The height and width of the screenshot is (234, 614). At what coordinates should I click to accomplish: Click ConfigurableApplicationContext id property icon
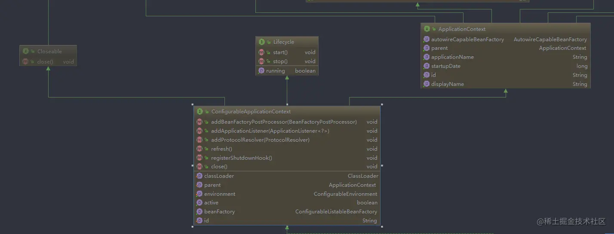pos(200,221)
